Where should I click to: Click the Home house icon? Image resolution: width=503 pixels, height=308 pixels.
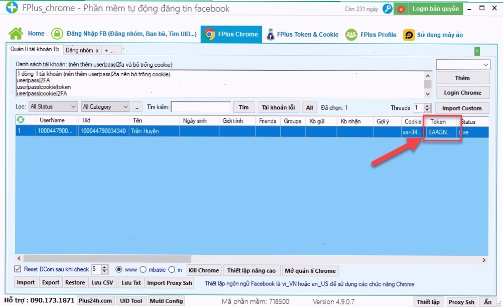pyautogui.click(x=16, y=34)
